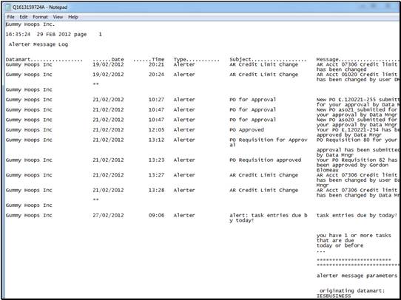
Task: Click the 27/02/2012 date entry
Action: [x=108, y=215]
